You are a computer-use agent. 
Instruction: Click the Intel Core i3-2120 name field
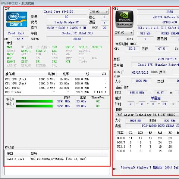click(59, 12)
